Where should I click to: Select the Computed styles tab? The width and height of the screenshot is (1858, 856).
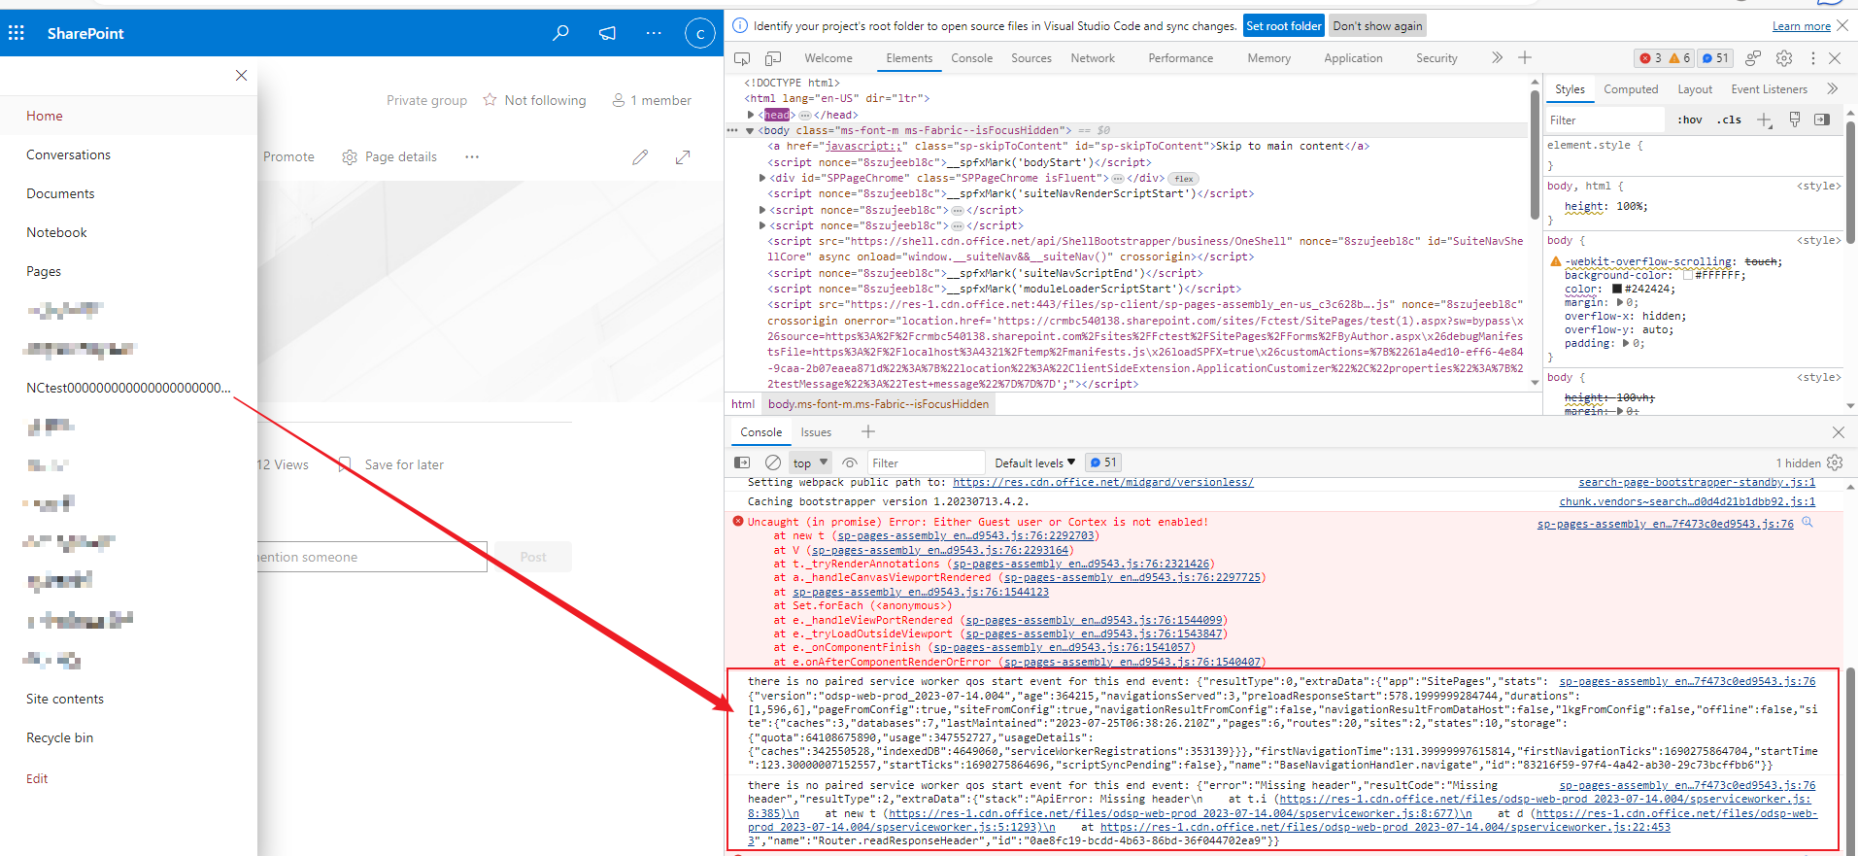tap(1631, 89)
